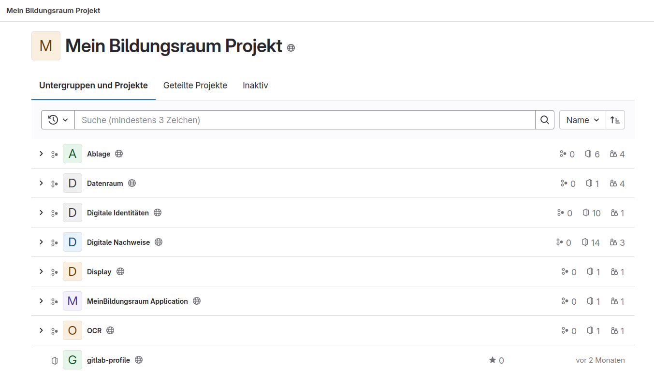Focus the Suche search field

point(305,120)
